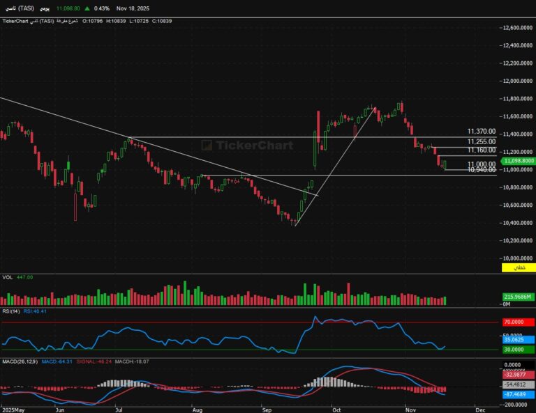Click the green current price tag 11,098.80

click(x=519, y=161)
